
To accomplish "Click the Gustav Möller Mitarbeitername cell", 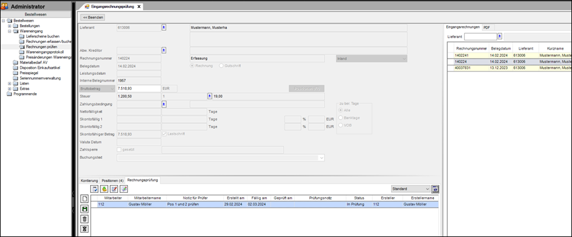I will click(146, 204).
